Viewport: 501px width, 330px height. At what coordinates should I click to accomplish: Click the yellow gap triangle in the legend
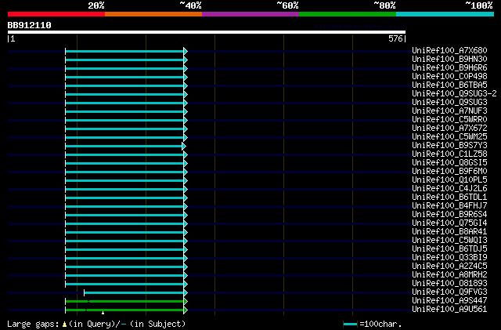[x=64, y=325]
